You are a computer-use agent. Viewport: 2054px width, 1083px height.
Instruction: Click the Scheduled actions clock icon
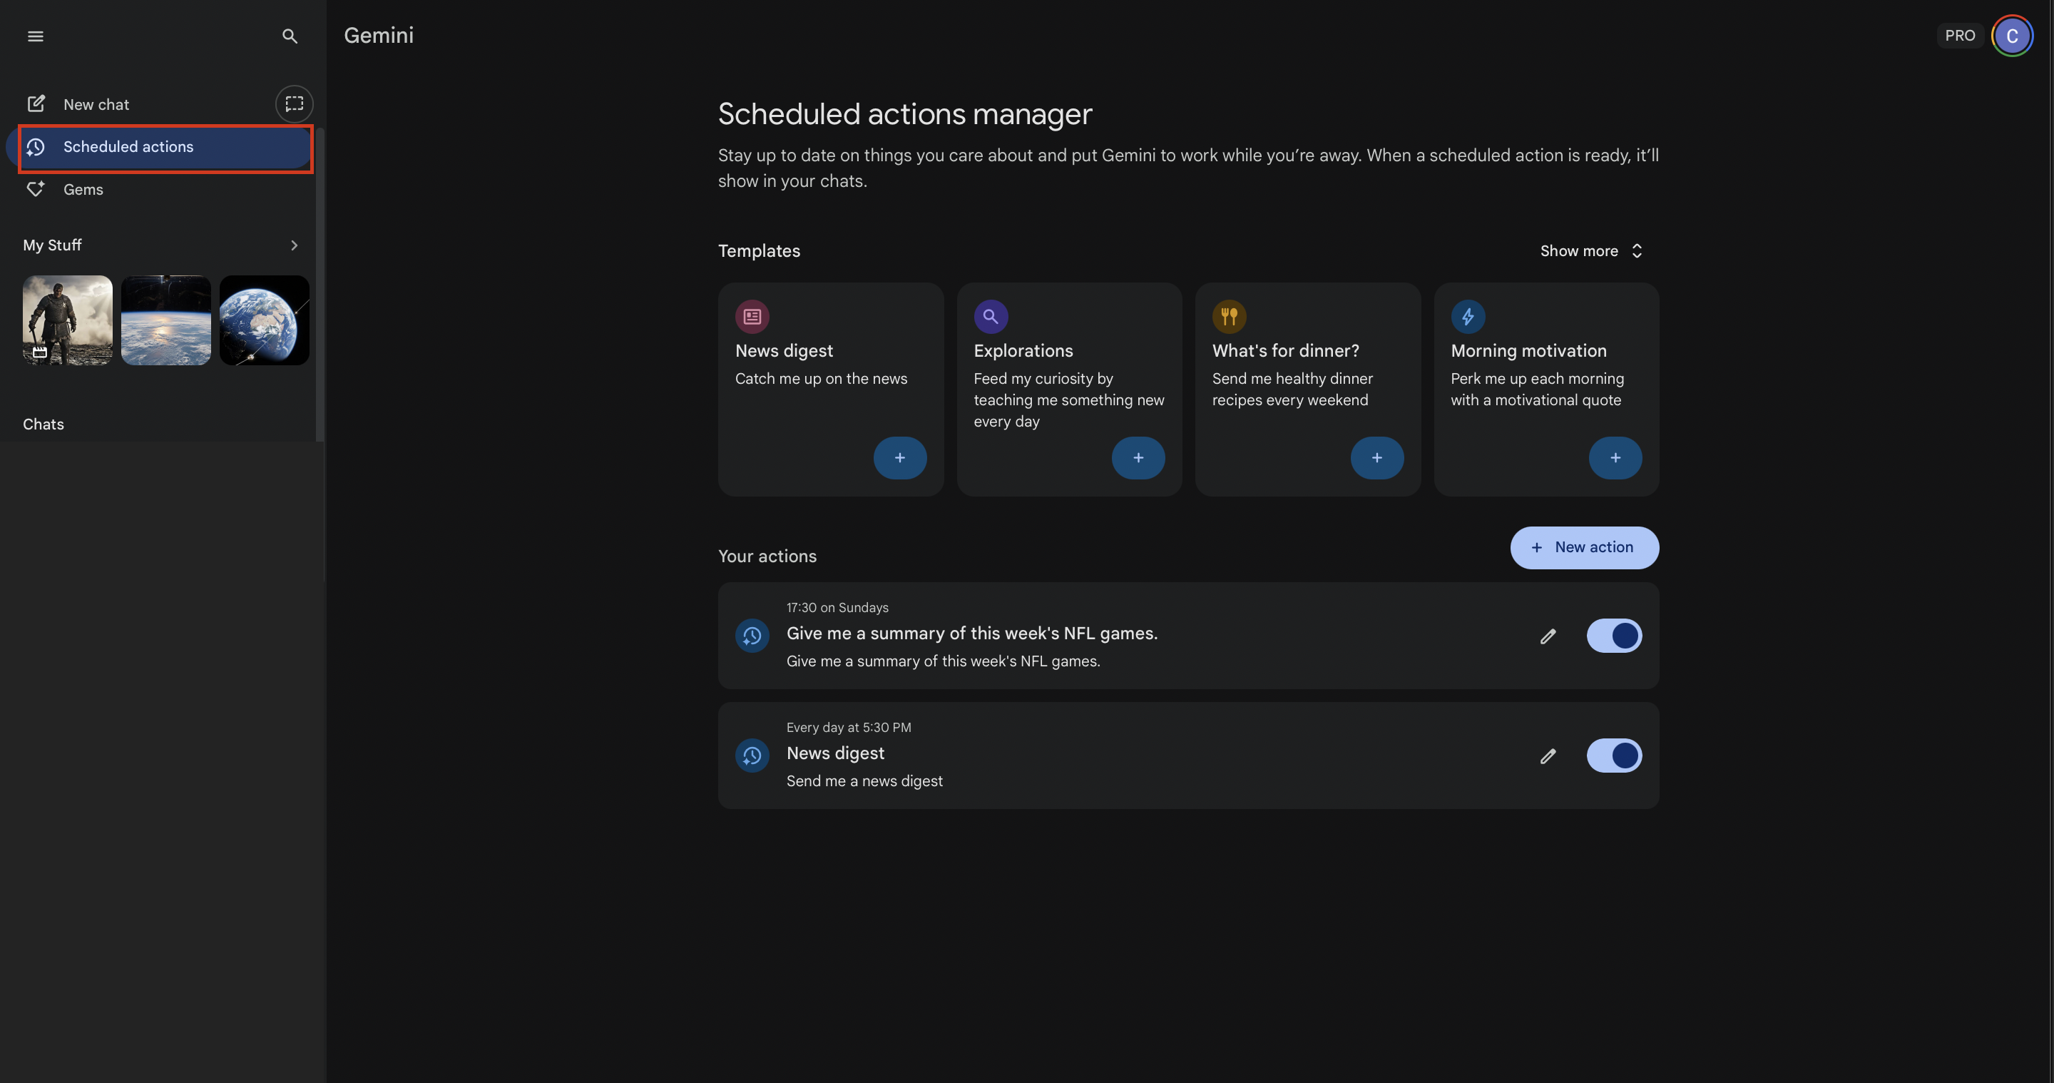tap(36, 147)
